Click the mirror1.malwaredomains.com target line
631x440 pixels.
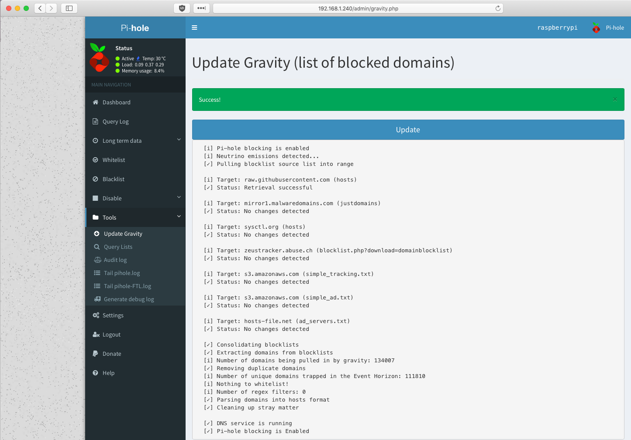292,203
